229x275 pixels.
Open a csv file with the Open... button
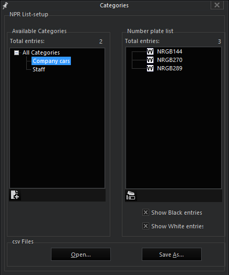81,255
